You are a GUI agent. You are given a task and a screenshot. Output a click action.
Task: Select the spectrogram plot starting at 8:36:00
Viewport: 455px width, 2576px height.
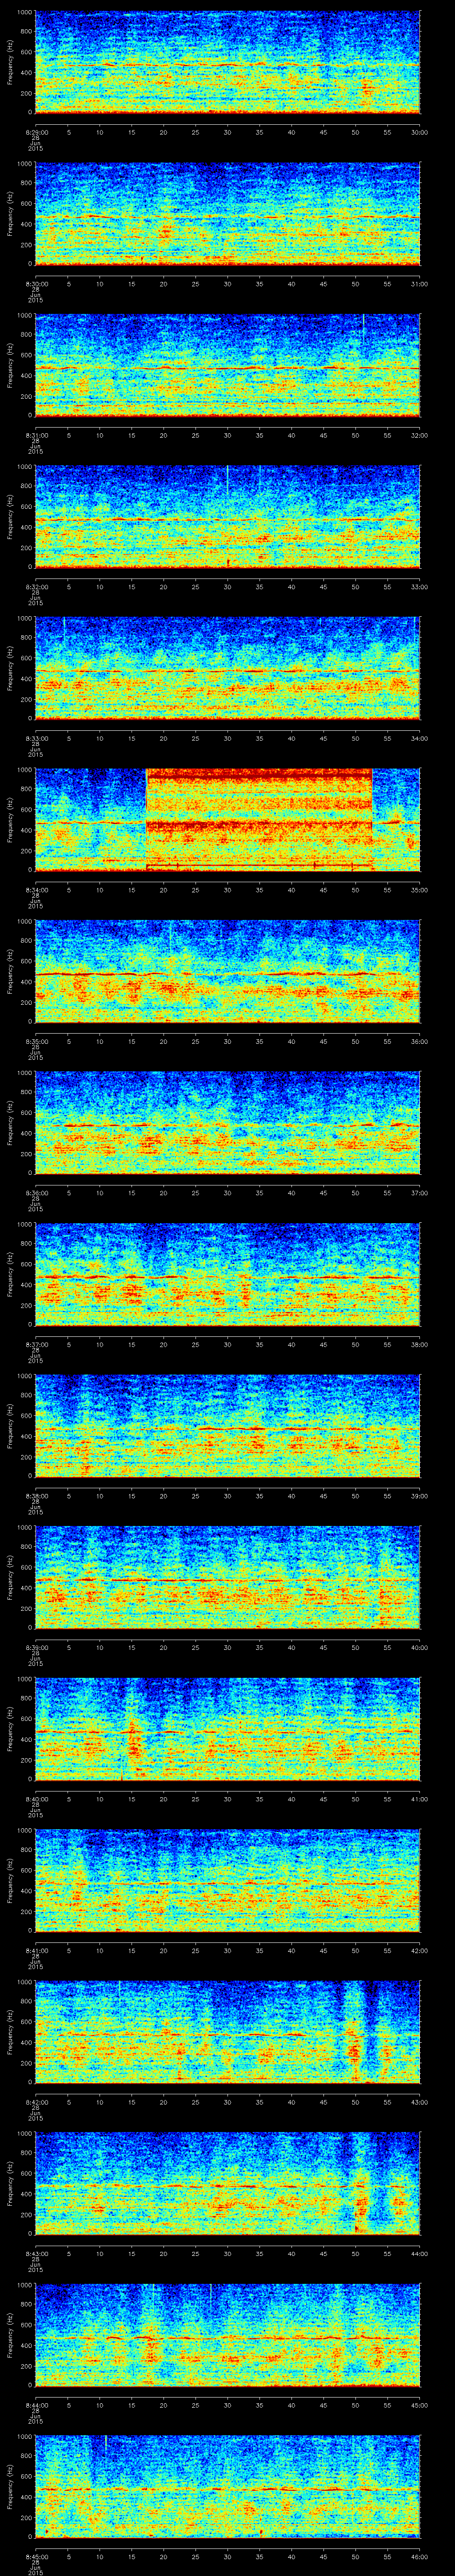coord(227,1122)
